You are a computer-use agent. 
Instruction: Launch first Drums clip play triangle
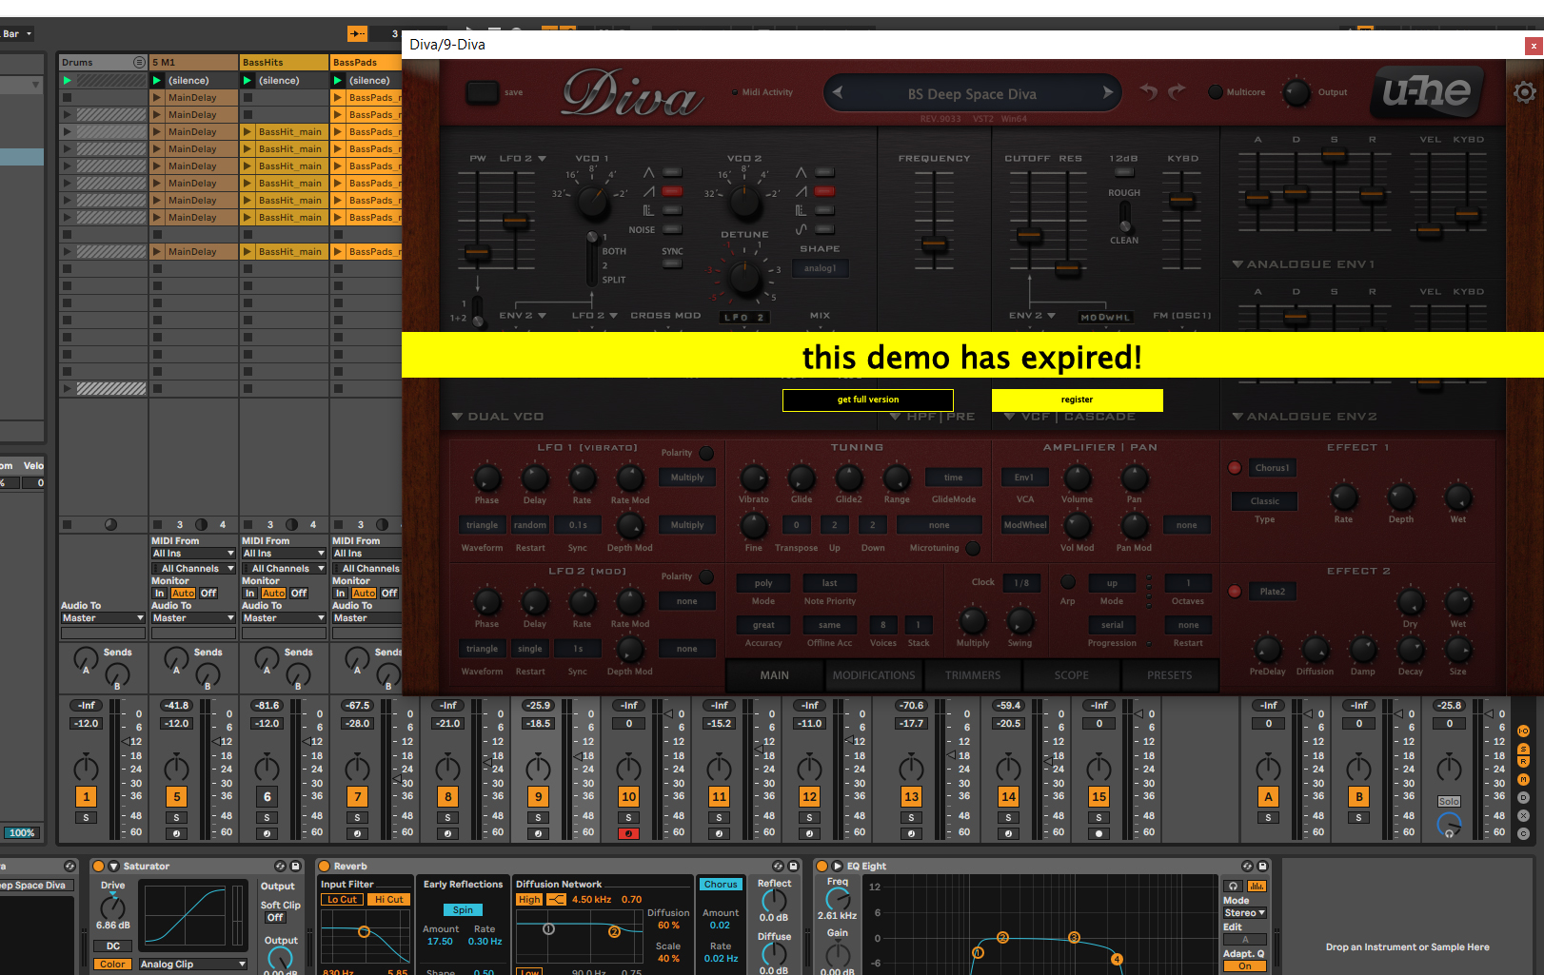point(67,81)
